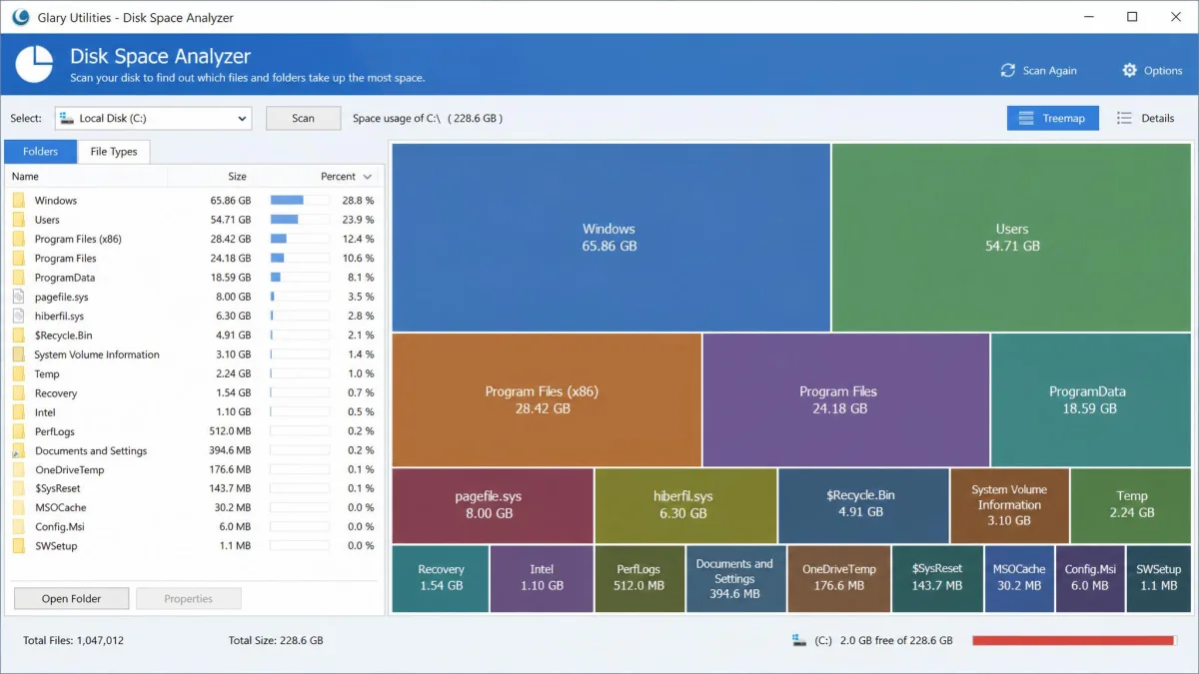Click the Program Files usage bar showing 10.6 %
This screenshot has width=1199, height=674.
click(300, 259)
